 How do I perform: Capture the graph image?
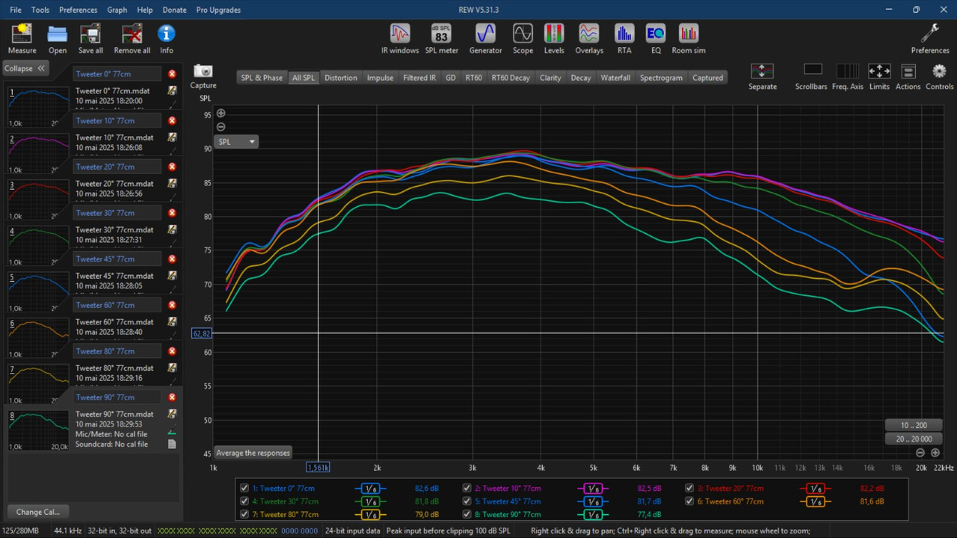click(203, 76)
